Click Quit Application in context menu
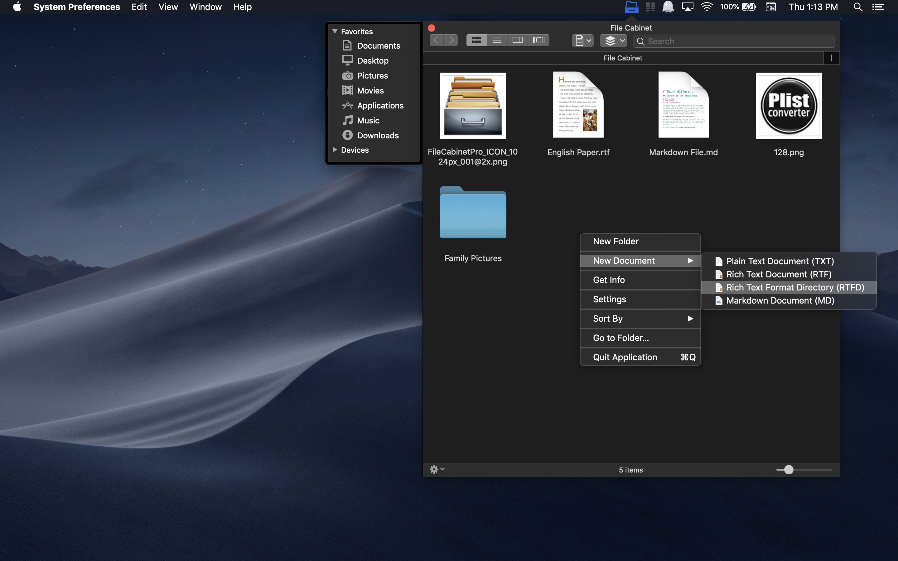 (x=625, y=357)
